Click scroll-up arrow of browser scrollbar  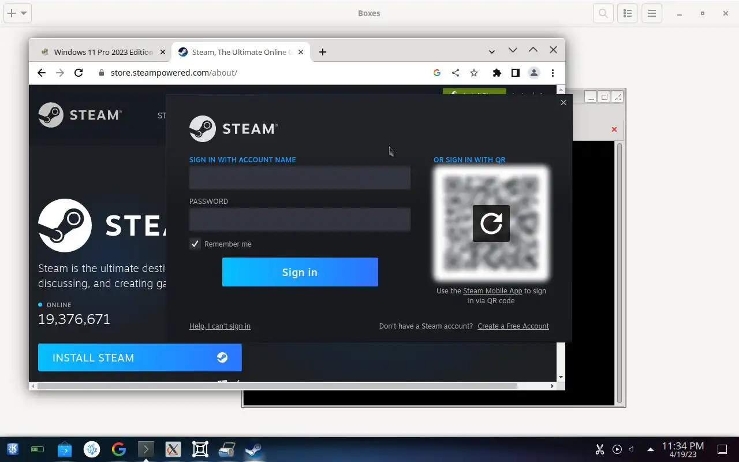pos(561,90)
